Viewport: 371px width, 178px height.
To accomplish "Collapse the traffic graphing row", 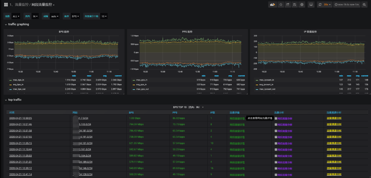I will click(x=18, y=24).
